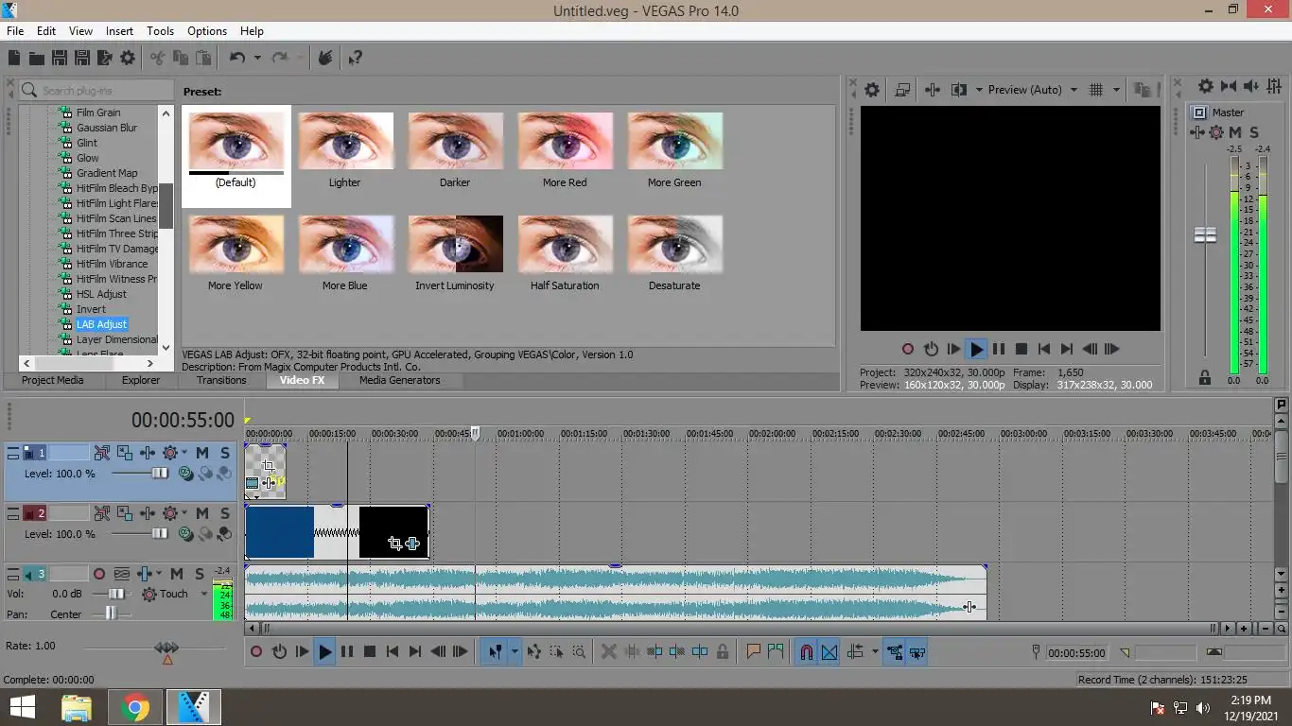The width and height of the screenshot is (1292, 726).
Task: Toggle Enable Snapping magnet button
Action: point(807,651)
